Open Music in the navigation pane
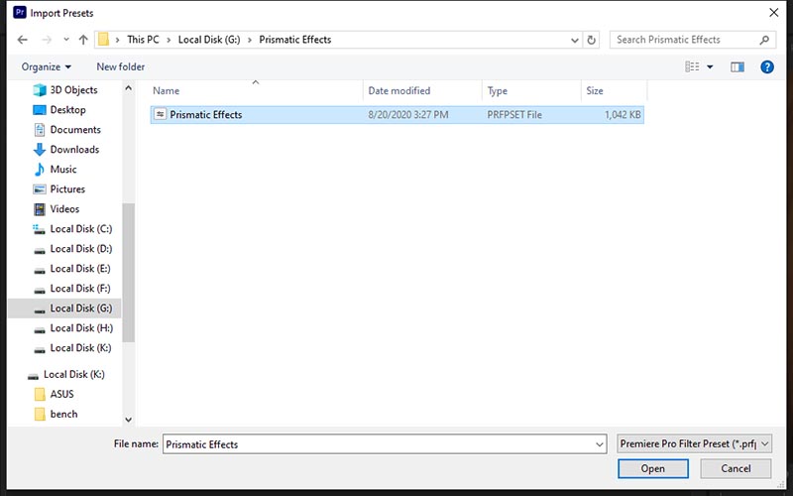Screen dimensions: 793x496 click(64, 169)
